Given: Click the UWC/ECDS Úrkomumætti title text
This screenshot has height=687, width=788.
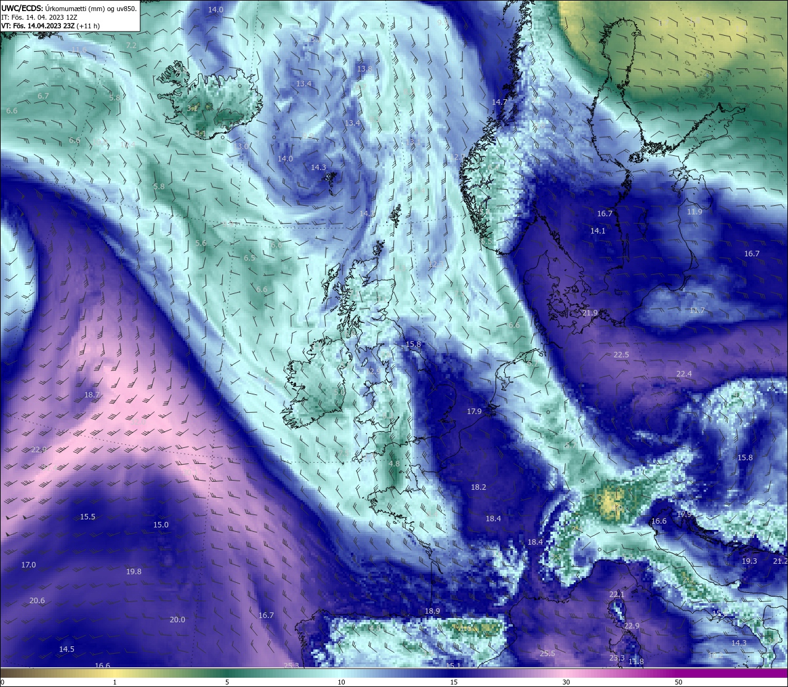Looking at the screenshot, I should (x=69, y=8).
